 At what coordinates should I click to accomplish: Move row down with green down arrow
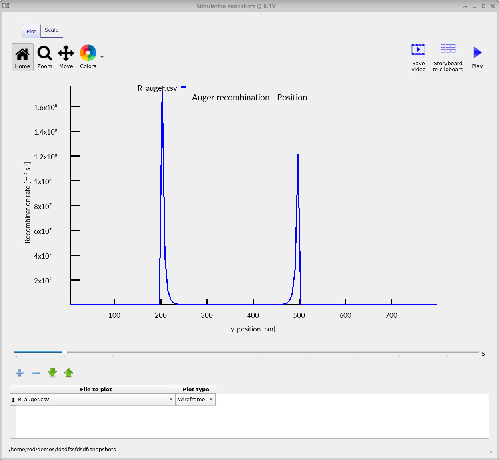click(x=52, y=373)
